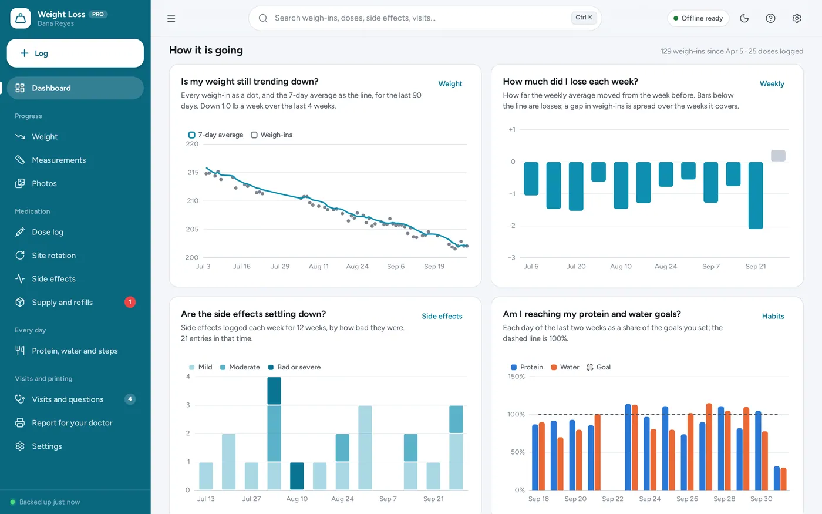This screenshot has height=514, width=822.
Task: Toggle the Protein series in the legend
Action: [527, 367]
